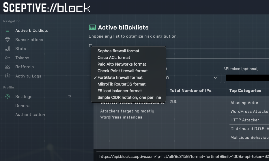
Task: Click the Activity Logs clock icon
Action: (8, 76)
